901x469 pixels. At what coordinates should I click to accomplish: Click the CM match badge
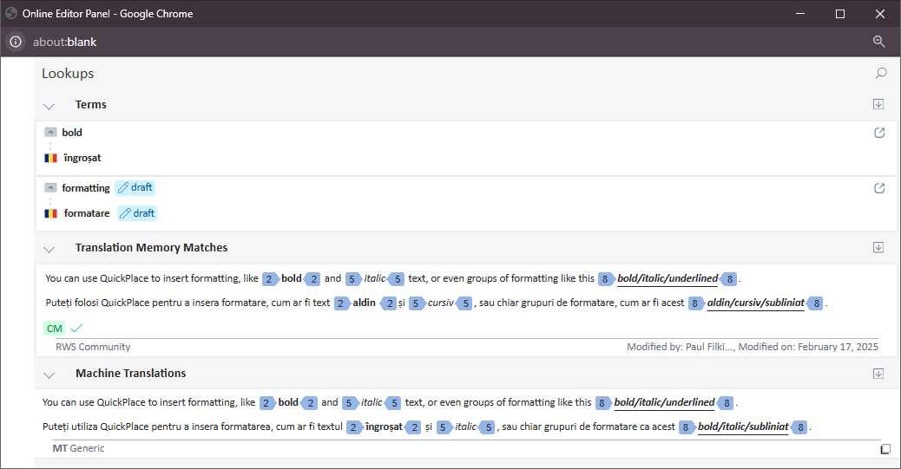[x=55, y=329]
